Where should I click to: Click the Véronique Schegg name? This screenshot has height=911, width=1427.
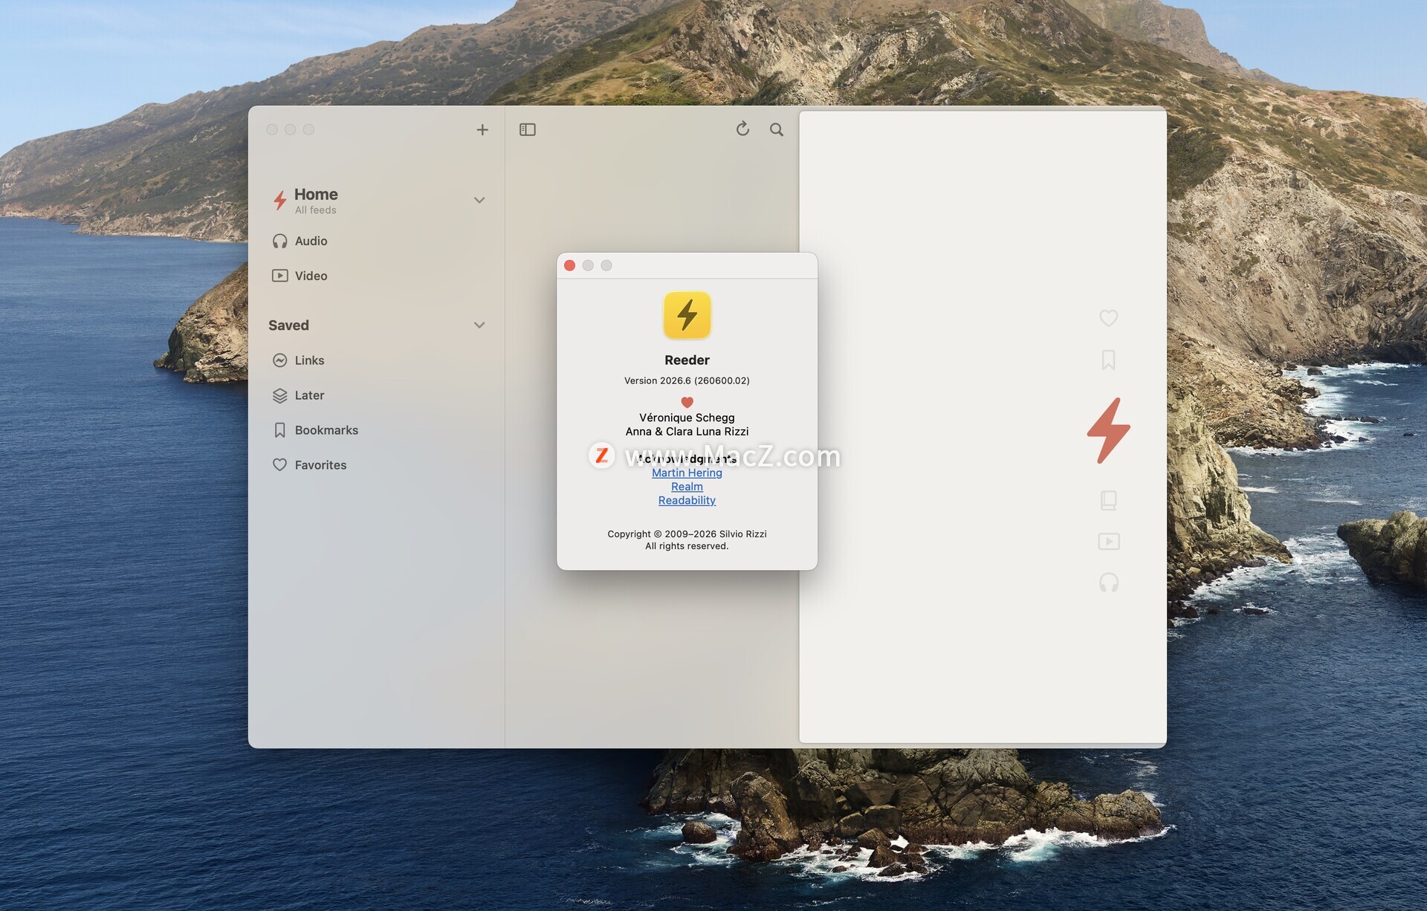pos(687,418)
